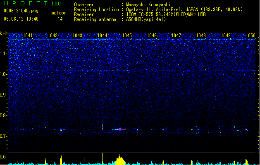Click frequency axis label 0.6
This screenshot has height=165, width=260.
[3, 157]
